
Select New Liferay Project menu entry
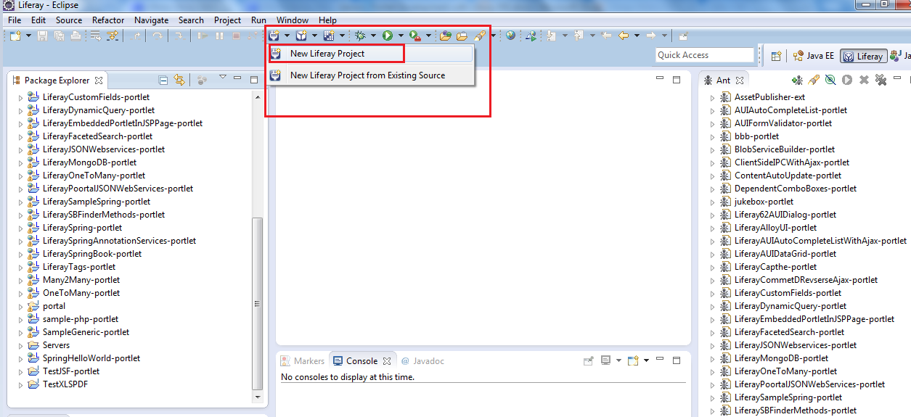370,54
